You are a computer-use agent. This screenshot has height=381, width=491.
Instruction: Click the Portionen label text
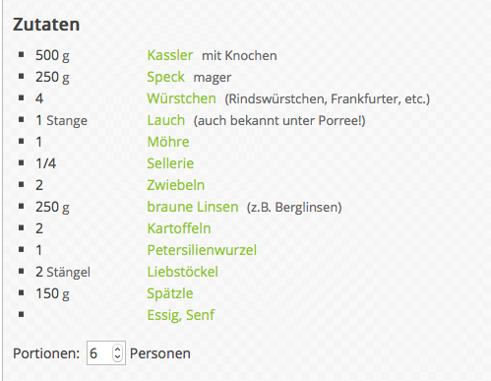[46, 353]
